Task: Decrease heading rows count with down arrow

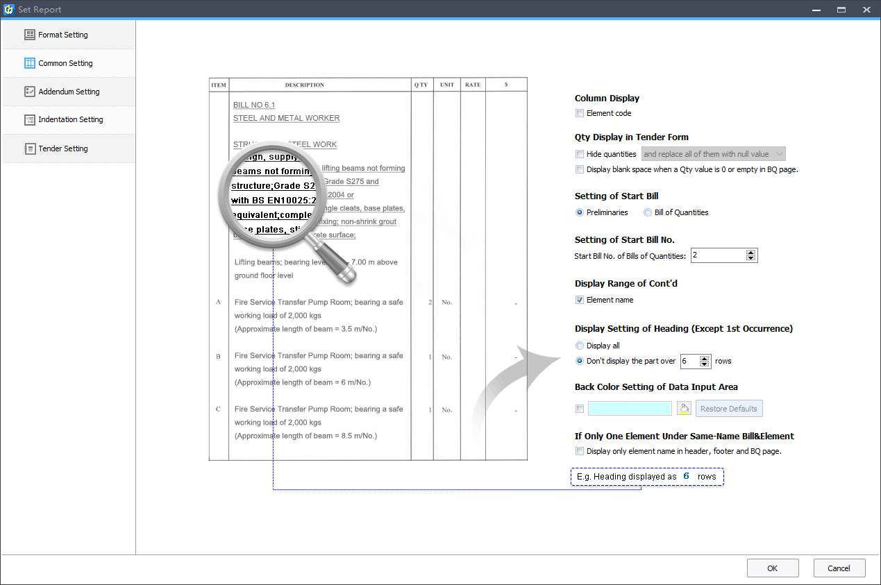Action: [x=705, y=364]
